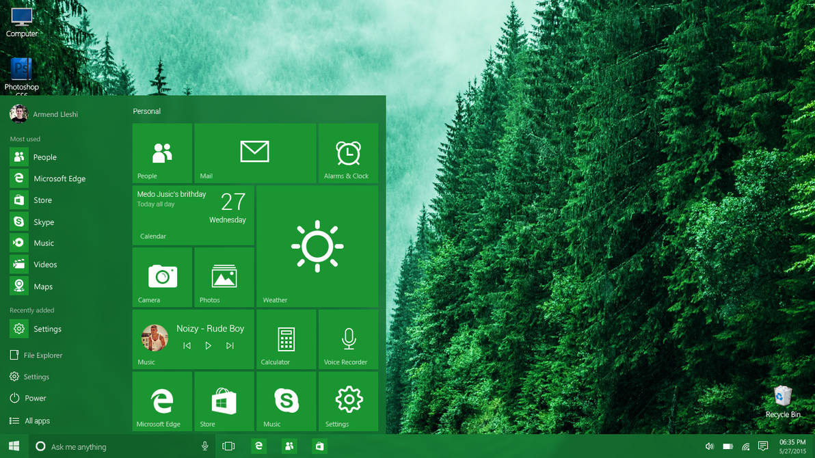Screen dimensions: 815x458
Task: Open File Explorer from Start menu
Action: click(36, 355)
